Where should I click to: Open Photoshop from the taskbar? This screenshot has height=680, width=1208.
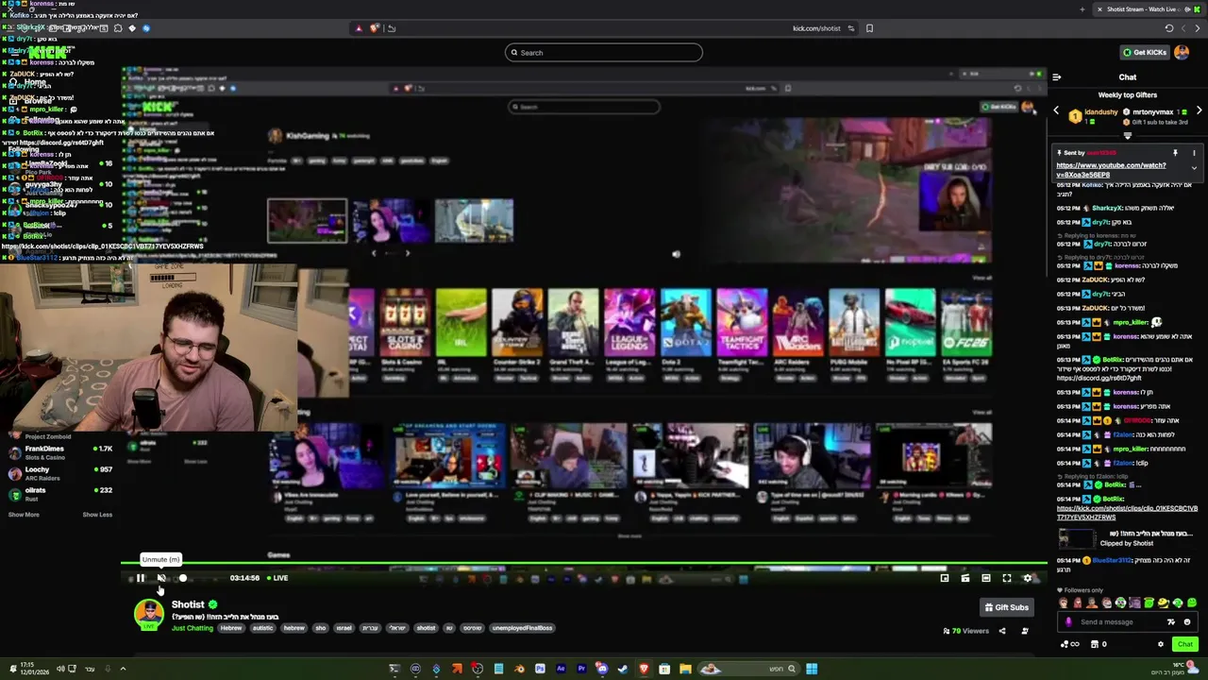coord(540,670)
